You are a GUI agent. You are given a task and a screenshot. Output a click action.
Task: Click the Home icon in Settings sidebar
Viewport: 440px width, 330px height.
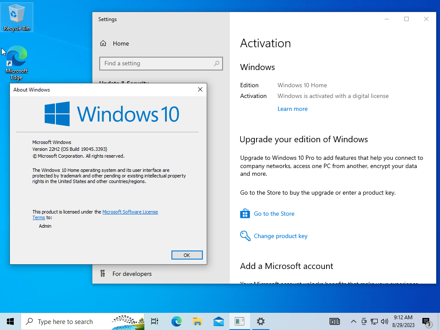click(x=103, y=43)
